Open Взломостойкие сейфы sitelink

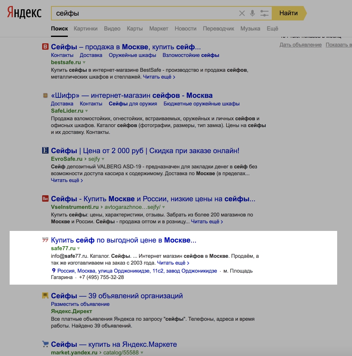191,55
